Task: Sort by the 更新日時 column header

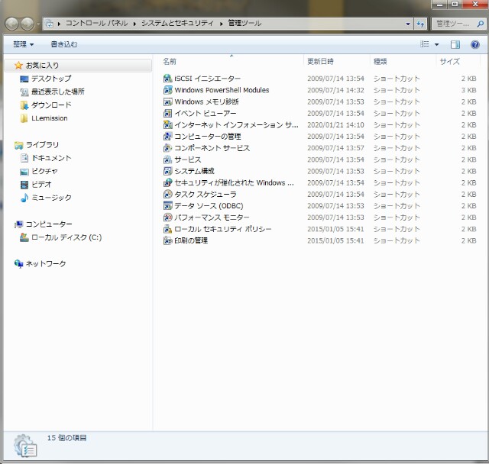Action: (320, 62)
